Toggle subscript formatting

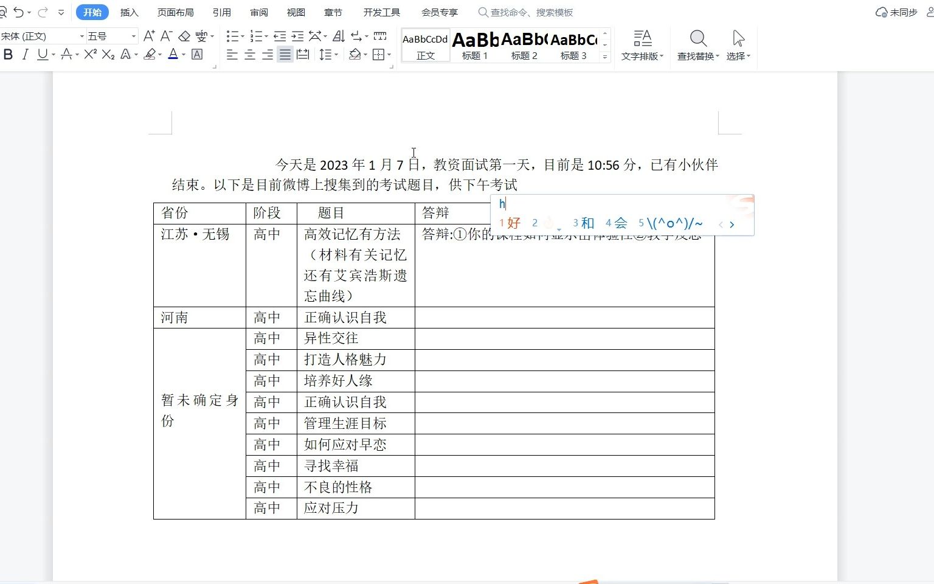(x=108, y=55)
